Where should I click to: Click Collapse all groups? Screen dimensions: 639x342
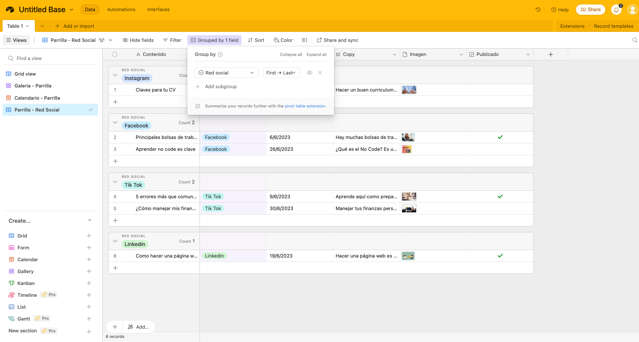[291, 54]
